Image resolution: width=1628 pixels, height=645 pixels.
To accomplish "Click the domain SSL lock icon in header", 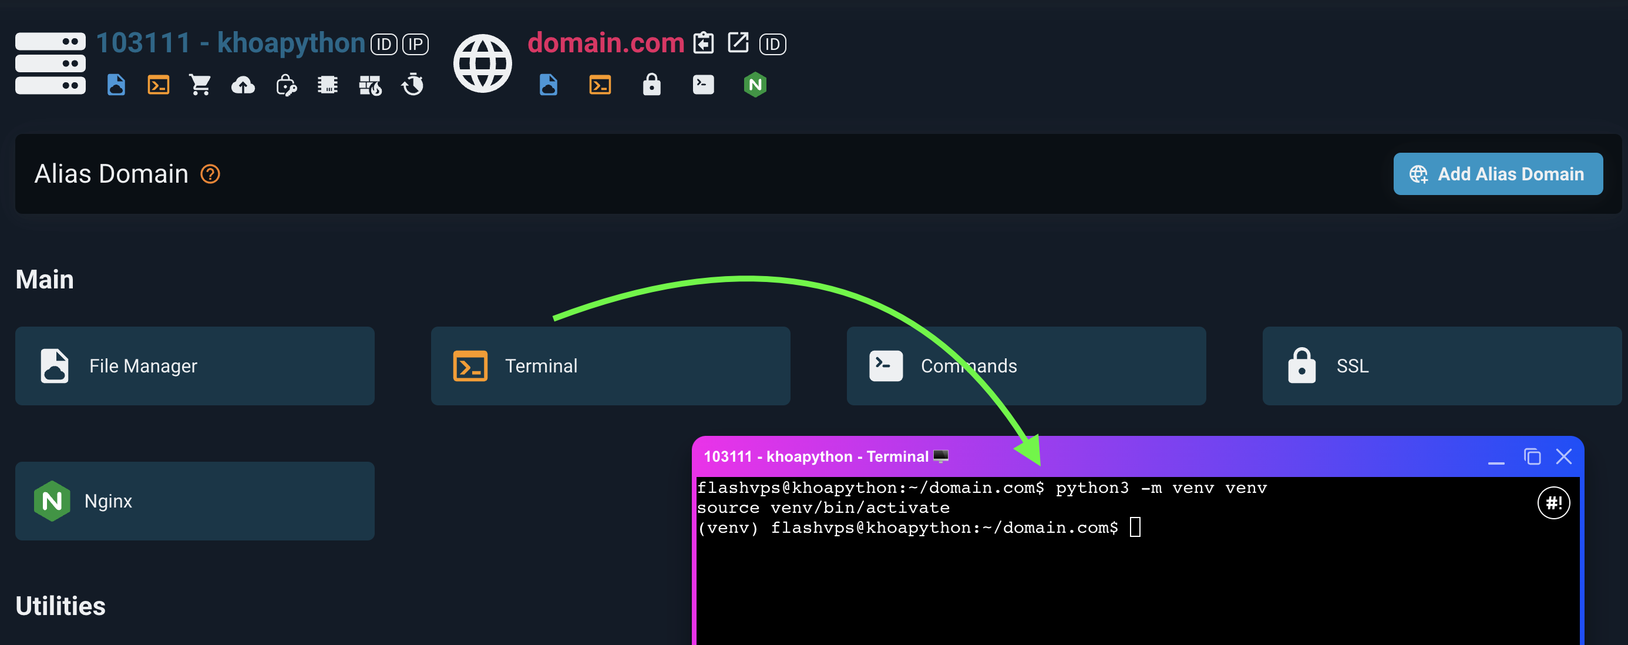I will (x=651, y=85).
